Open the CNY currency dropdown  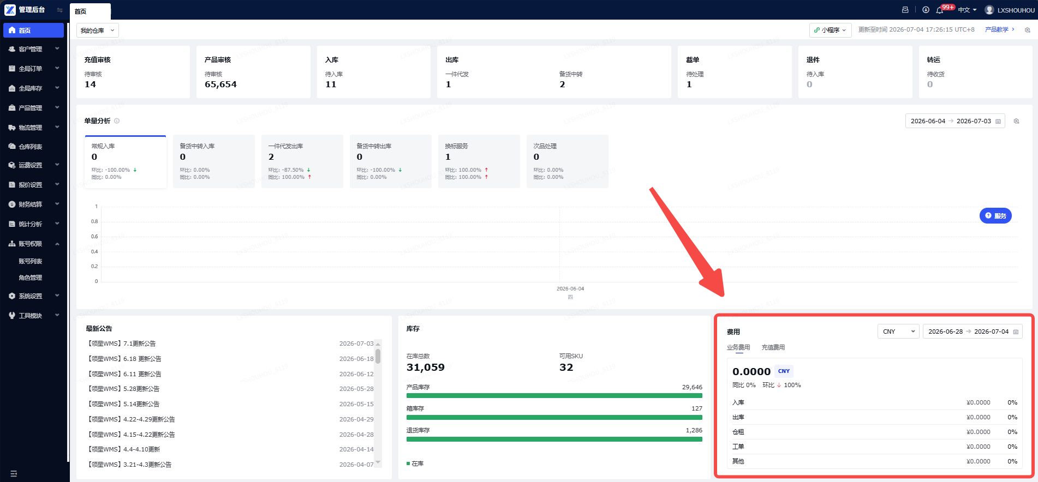point(898,332)
